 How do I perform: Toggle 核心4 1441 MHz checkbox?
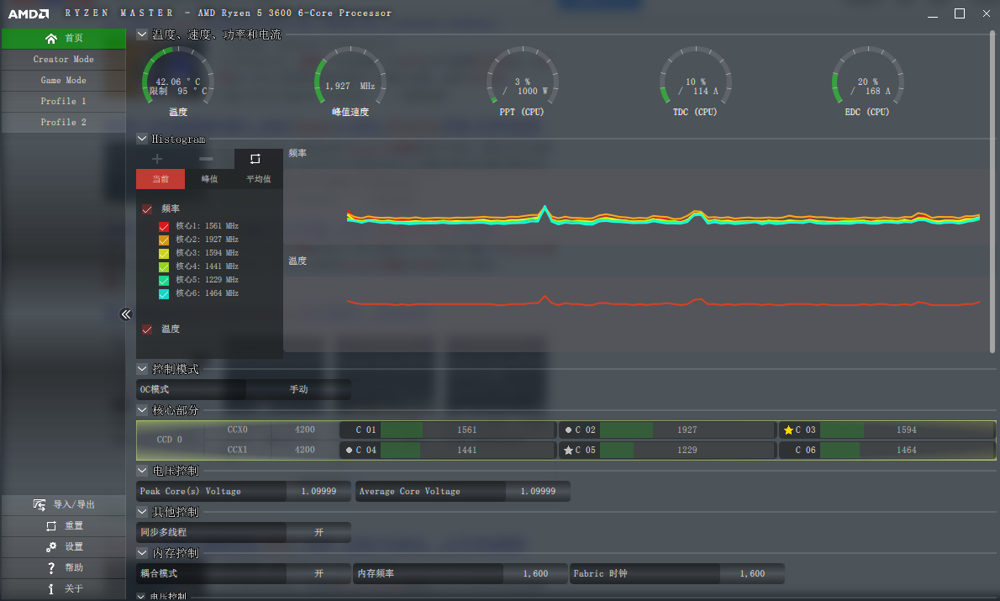click(164, 266)
